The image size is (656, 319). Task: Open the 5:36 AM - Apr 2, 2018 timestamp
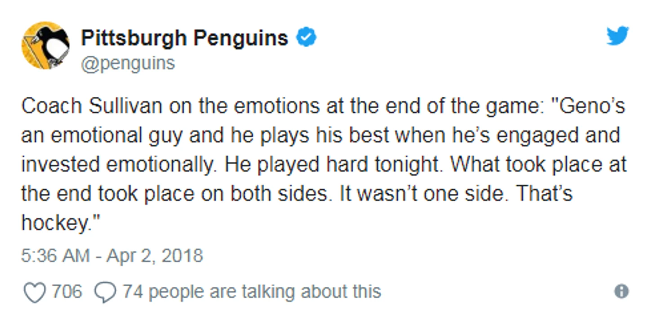(112, 256)
